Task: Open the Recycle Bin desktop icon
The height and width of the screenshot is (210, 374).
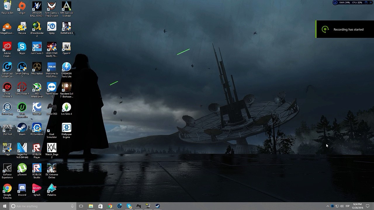Action: pyautogui.click(x=7, y=8)
